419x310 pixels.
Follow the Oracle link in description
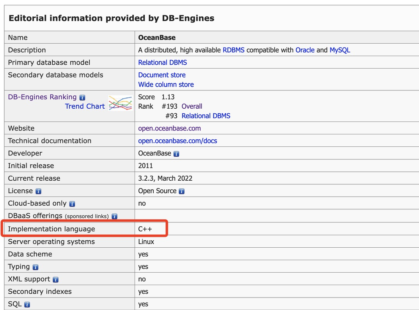[305, 50]
